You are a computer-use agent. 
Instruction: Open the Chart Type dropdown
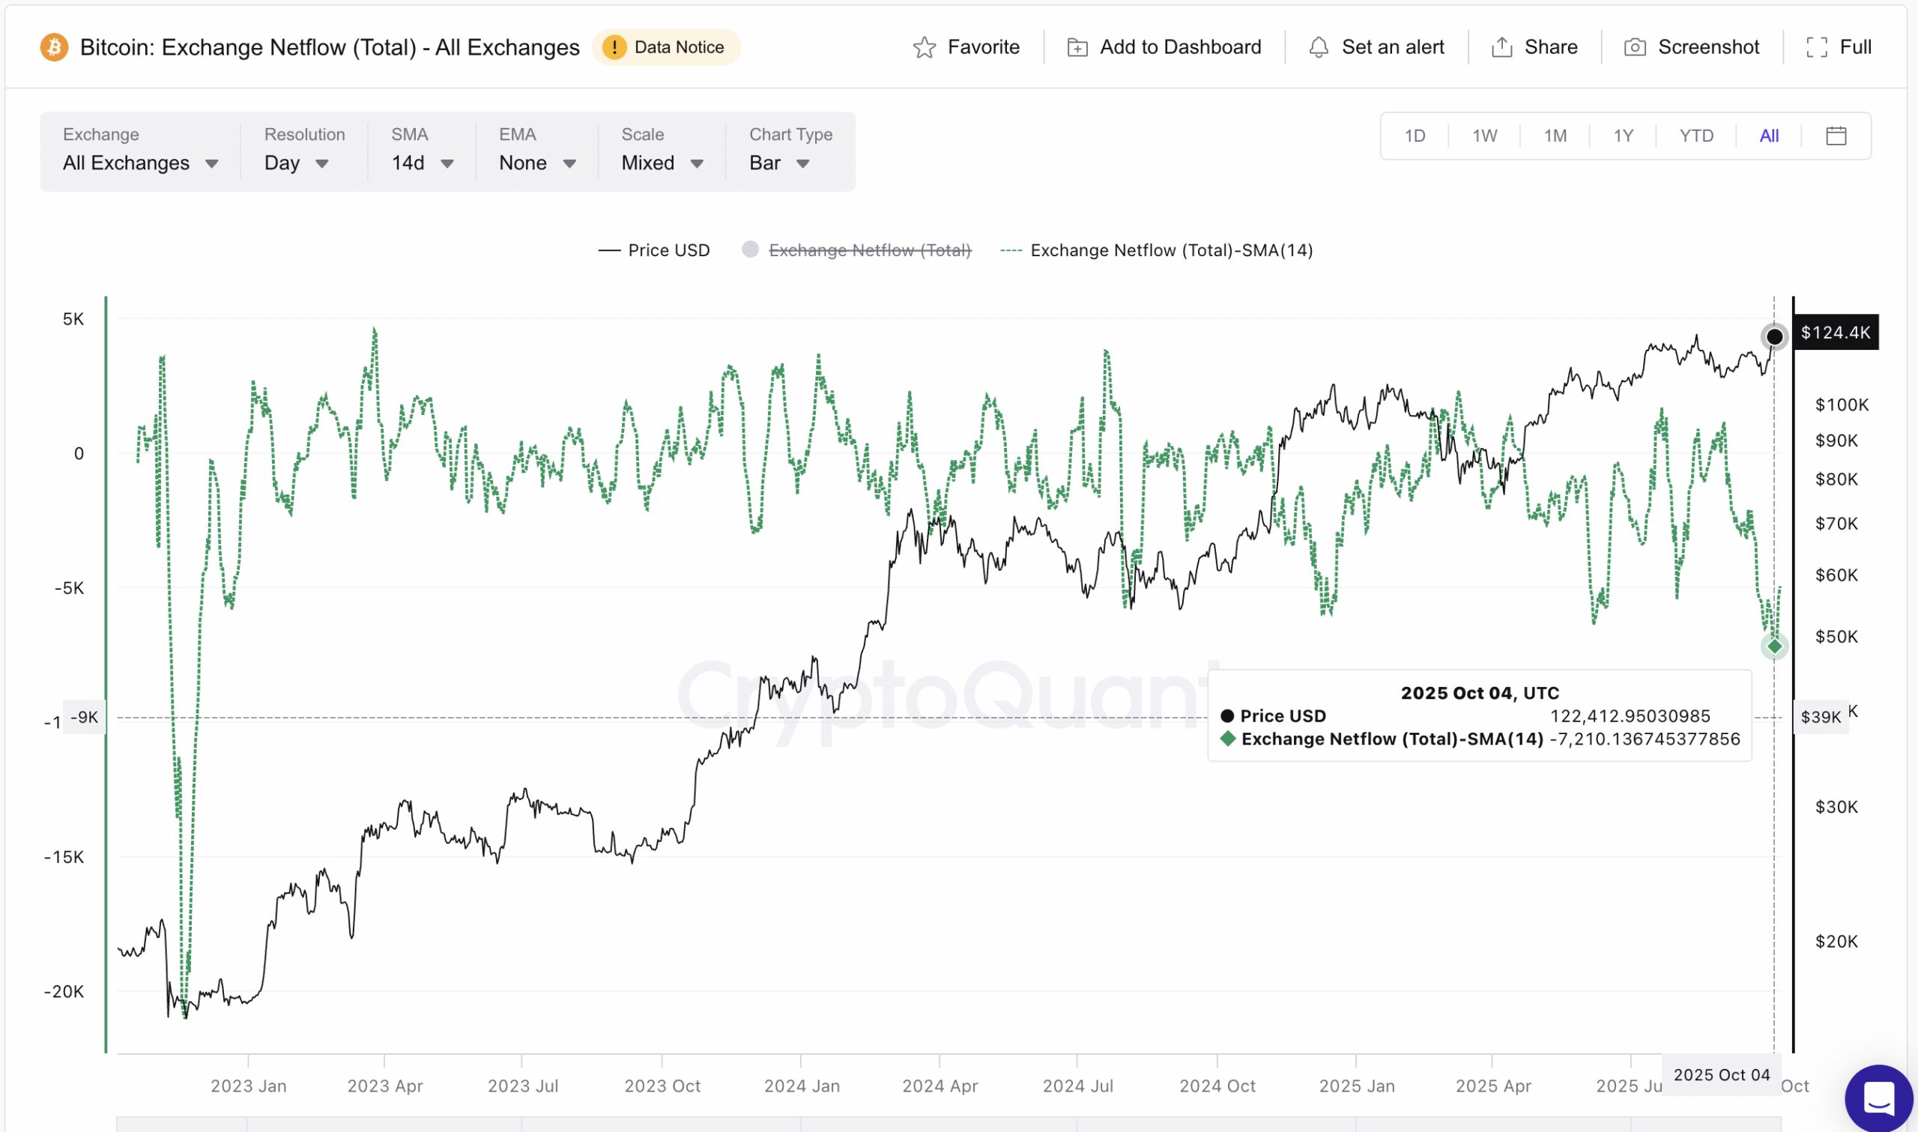(x=776, y=163)
